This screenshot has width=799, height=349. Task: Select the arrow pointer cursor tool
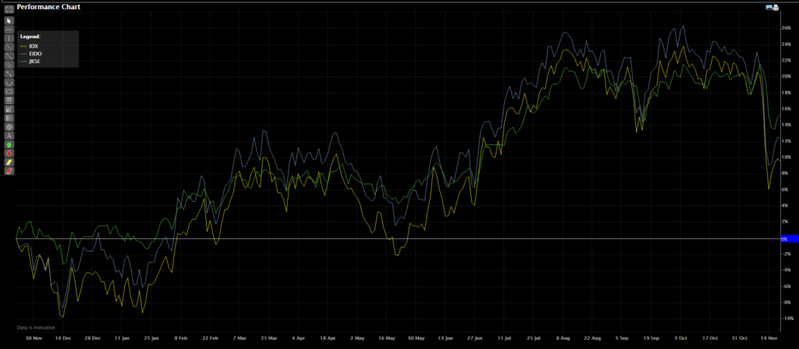pos(9,19)
